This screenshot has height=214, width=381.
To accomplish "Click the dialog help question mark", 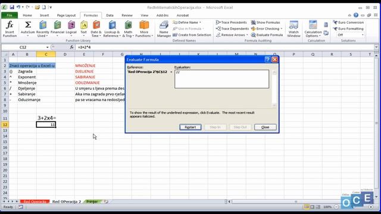I will point(267,59).
